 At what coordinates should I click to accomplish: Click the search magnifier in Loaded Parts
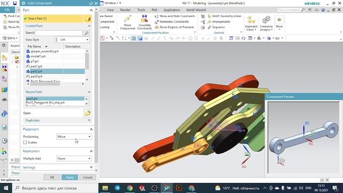87,33
